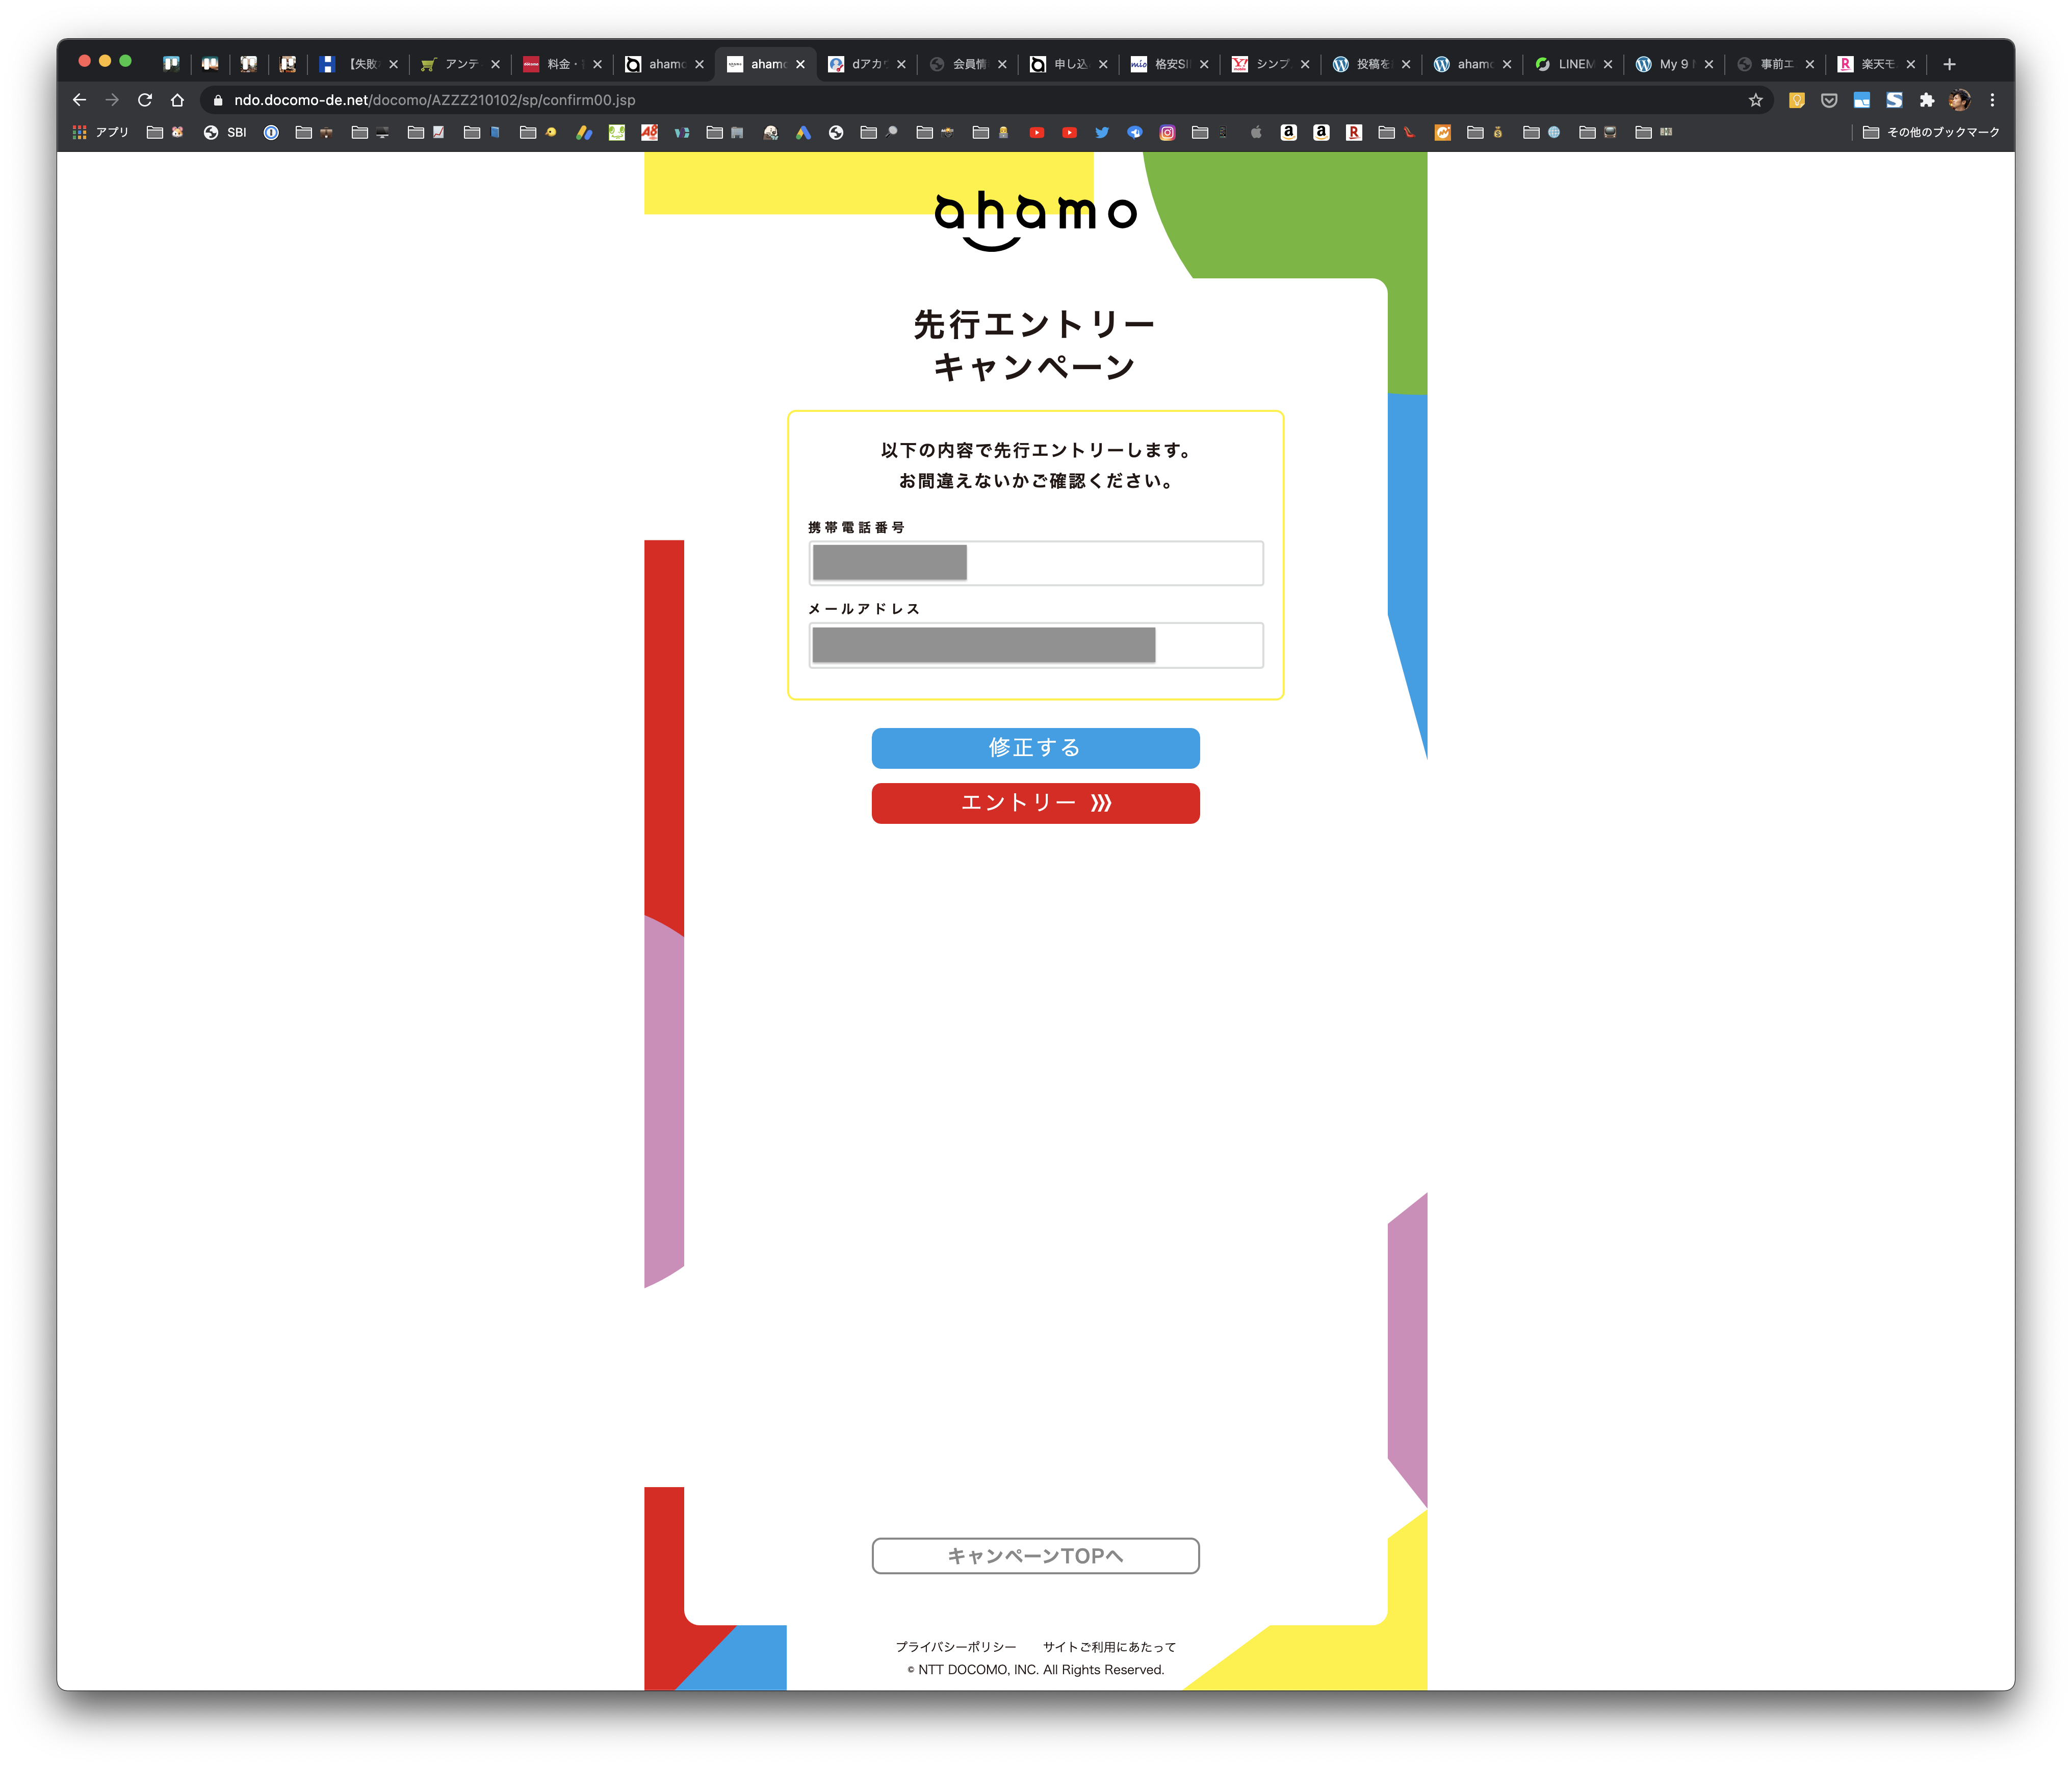2072x1766 pixels.
Task: Click the red エントリー button
Action: tap(1035, 803)
